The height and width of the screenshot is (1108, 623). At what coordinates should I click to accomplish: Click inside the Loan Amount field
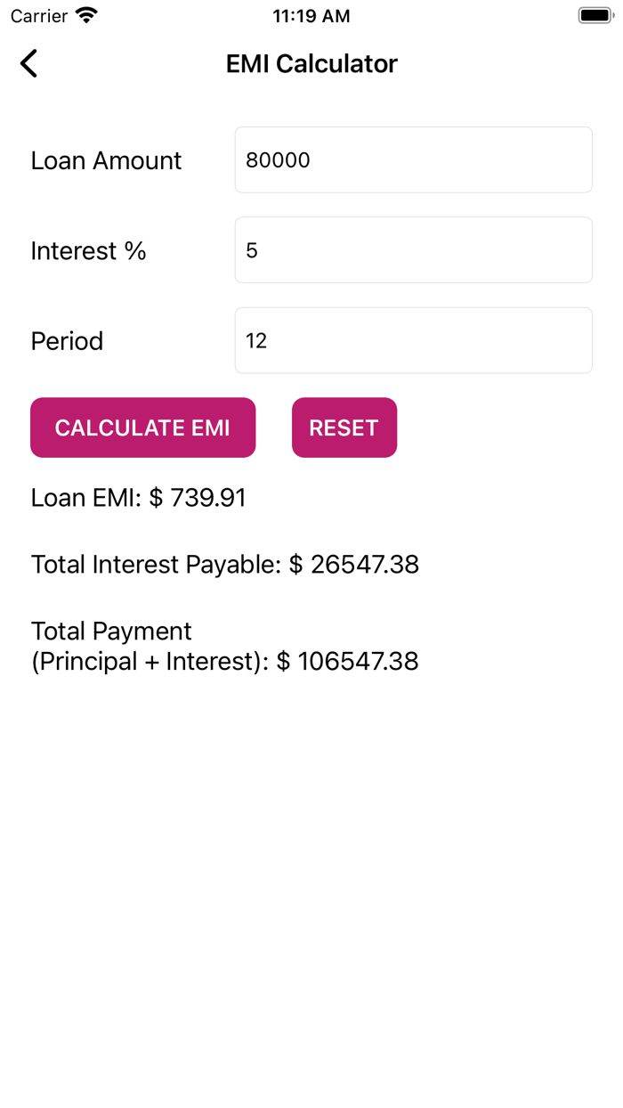(x=413, y=159)
